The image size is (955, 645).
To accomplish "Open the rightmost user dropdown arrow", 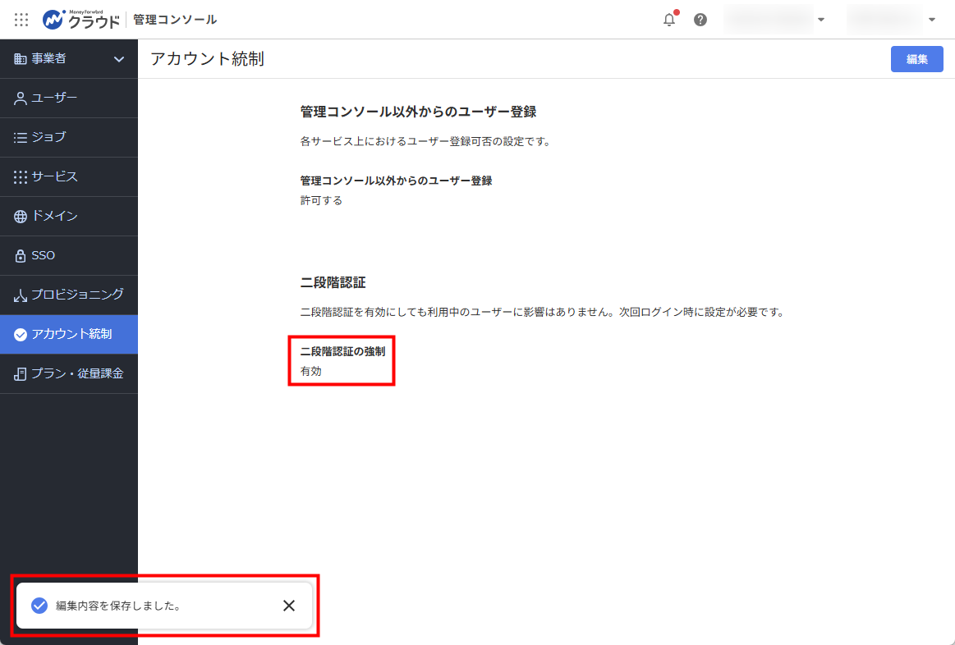I will (x=932, y=20).
